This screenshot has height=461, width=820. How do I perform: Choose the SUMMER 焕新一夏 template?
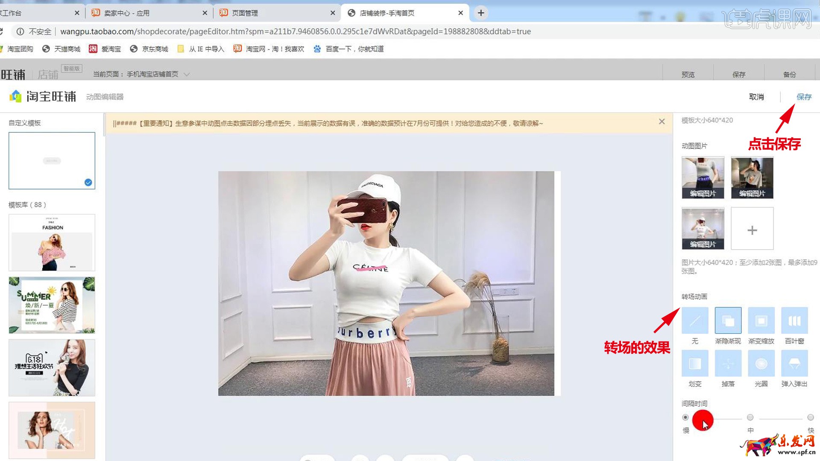[52, 305]
